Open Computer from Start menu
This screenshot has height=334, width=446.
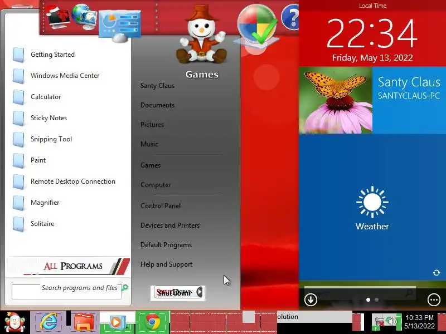coord(156,185)
